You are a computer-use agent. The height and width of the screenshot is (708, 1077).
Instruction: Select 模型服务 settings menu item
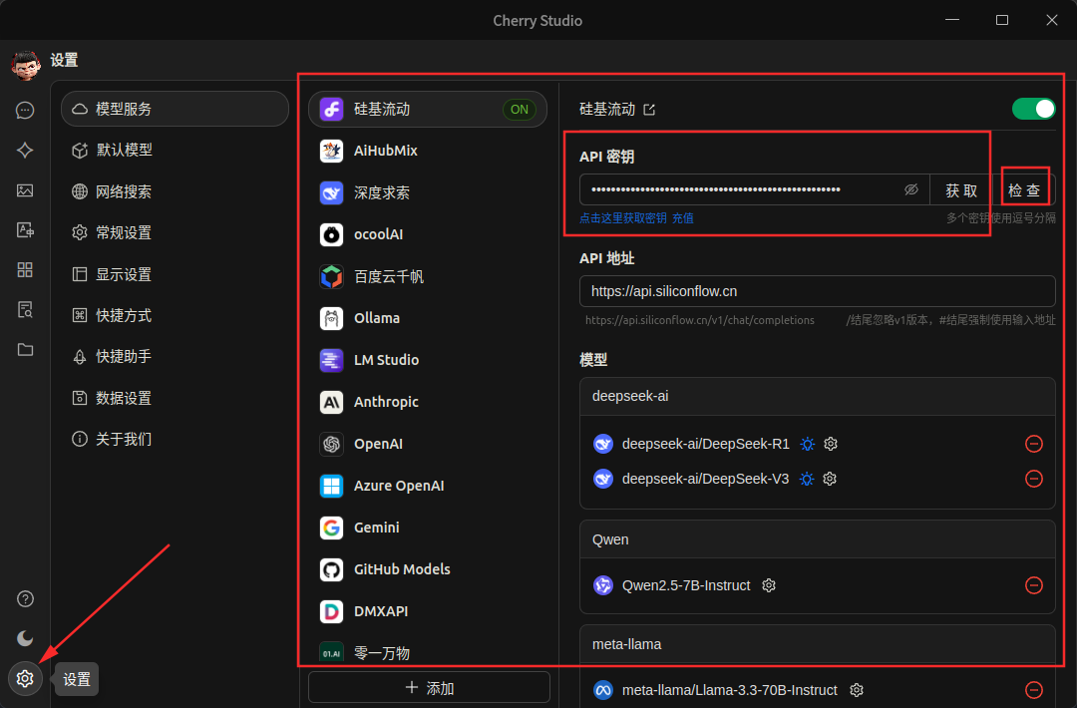click(x=175, y=109)
